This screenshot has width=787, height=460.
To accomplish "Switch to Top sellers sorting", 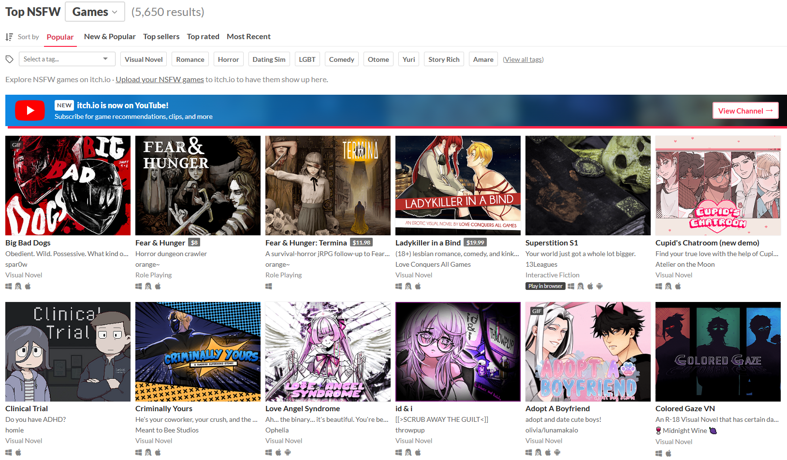I will (x=161, y=37).
